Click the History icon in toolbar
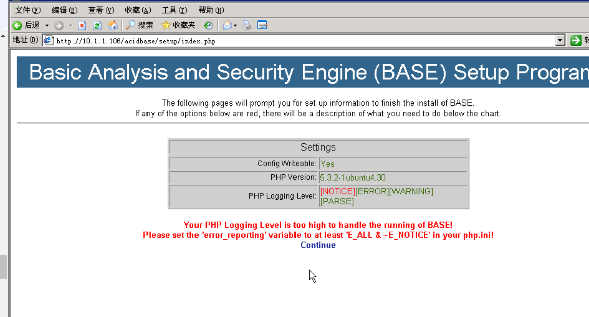The height and width of the screenshot is (317, 589). click(x=208, y=26)
